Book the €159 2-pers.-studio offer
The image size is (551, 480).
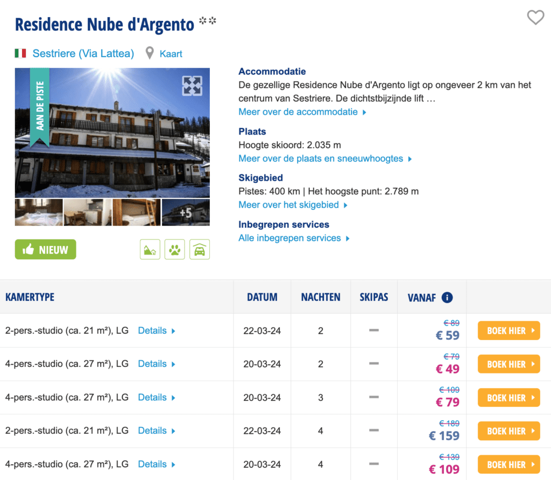click(x=508, y=431)
